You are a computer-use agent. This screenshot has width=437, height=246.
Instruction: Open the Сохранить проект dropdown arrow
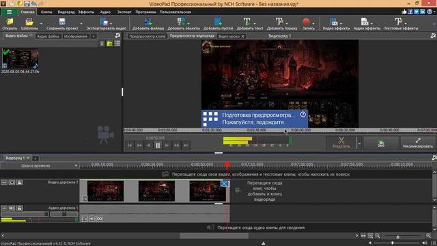81,24
